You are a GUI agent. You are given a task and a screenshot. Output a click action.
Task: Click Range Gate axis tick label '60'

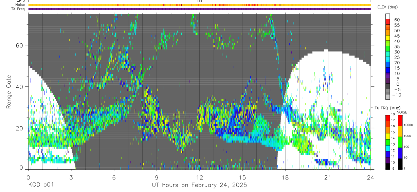point(20,45)
